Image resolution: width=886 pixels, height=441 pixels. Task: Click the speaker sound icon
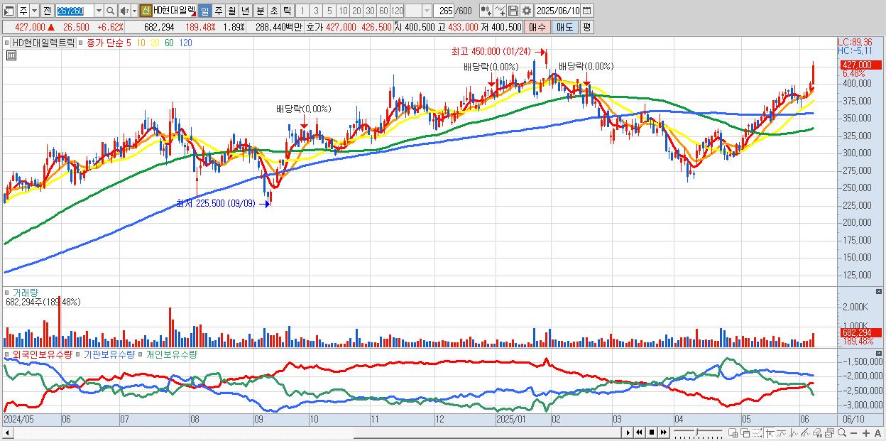click(124, 11)
